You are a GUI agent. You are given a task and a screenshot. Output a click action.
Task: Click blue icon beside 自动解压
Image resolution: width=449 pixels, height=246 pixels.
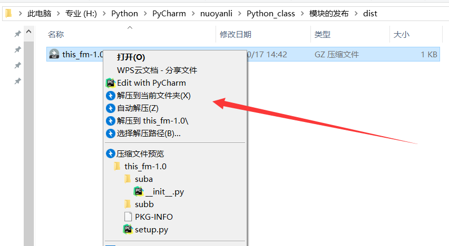(x=110, y=108)
